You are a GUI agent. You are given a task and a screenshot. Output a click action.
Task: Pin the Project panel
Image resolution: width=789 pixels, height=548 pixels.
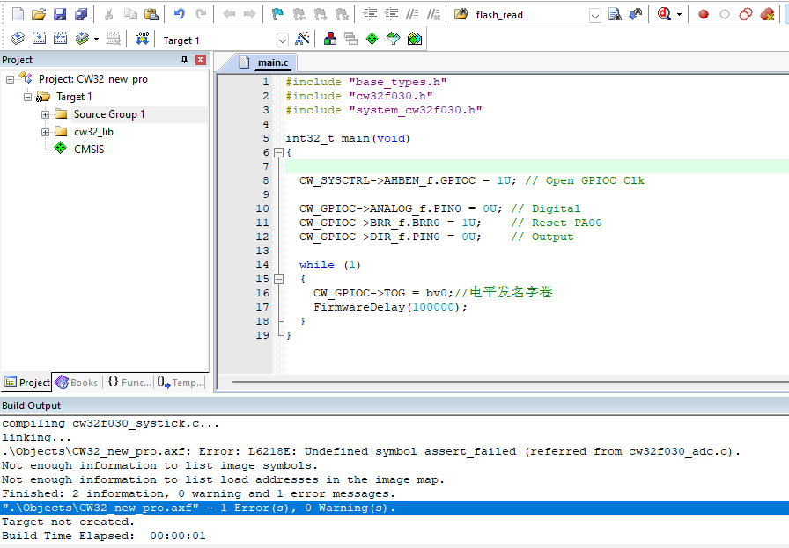pos(184,60)
